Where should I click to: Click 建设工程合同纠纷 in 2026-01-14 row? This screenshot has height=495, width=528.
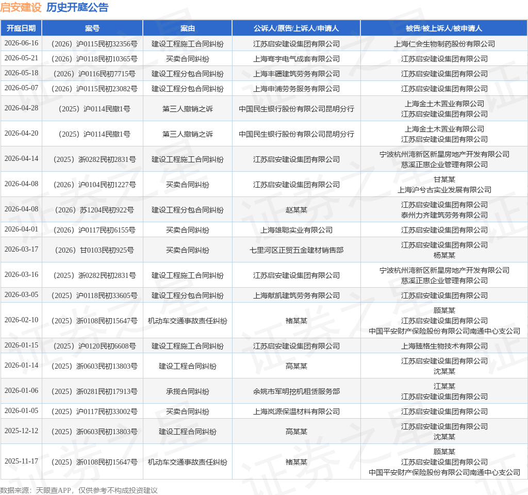tap(188, 367)
